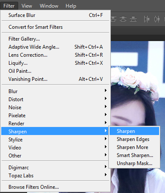Expand the Distort submenu
Viewport: 165px width, 193px height.
[x=55, y=99]
